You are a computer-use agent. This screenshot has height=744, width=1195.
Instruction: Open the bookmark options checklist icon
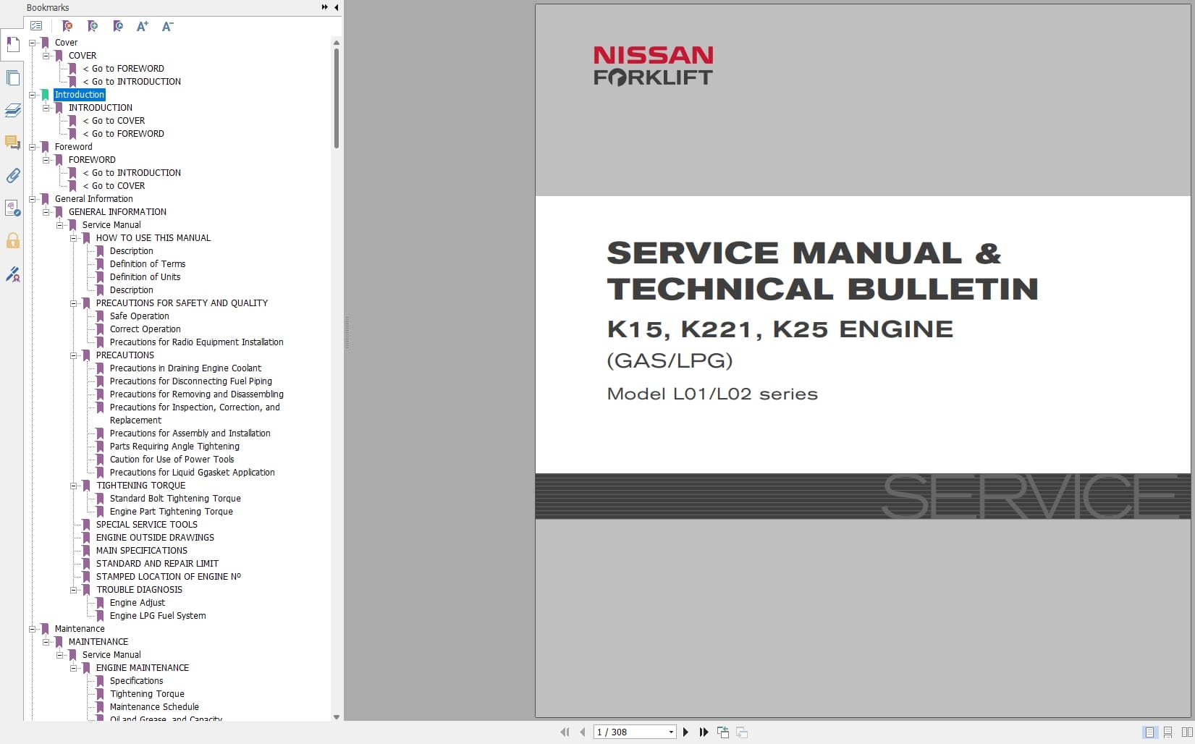point(36,26)
